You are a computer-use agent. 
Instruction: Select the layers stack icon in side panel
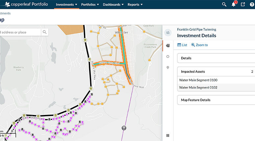pyautogui.click(x=168, y=45)
